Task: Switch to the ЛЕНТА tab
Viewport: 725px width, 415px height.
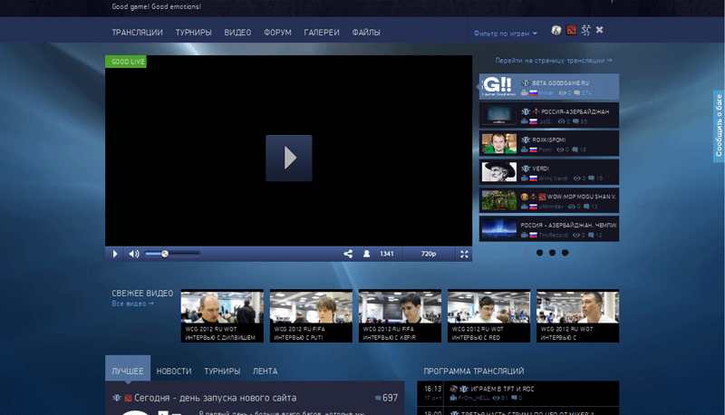Action: tap(265, 372)
